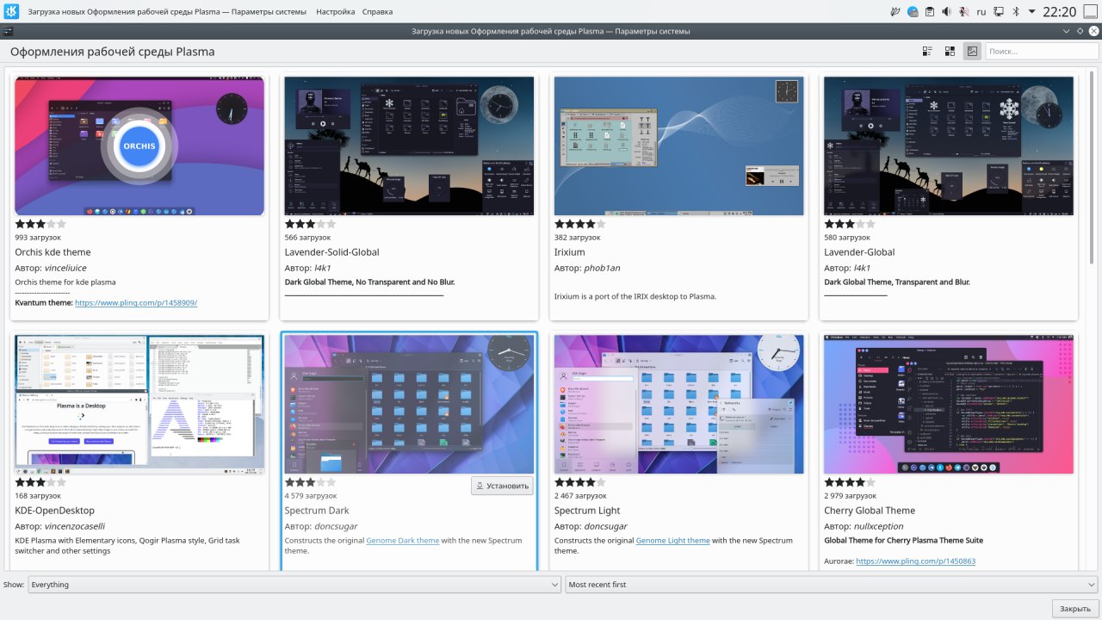
Task: Expand hidden system tray icons arrow
Action: coord(1031,12)
